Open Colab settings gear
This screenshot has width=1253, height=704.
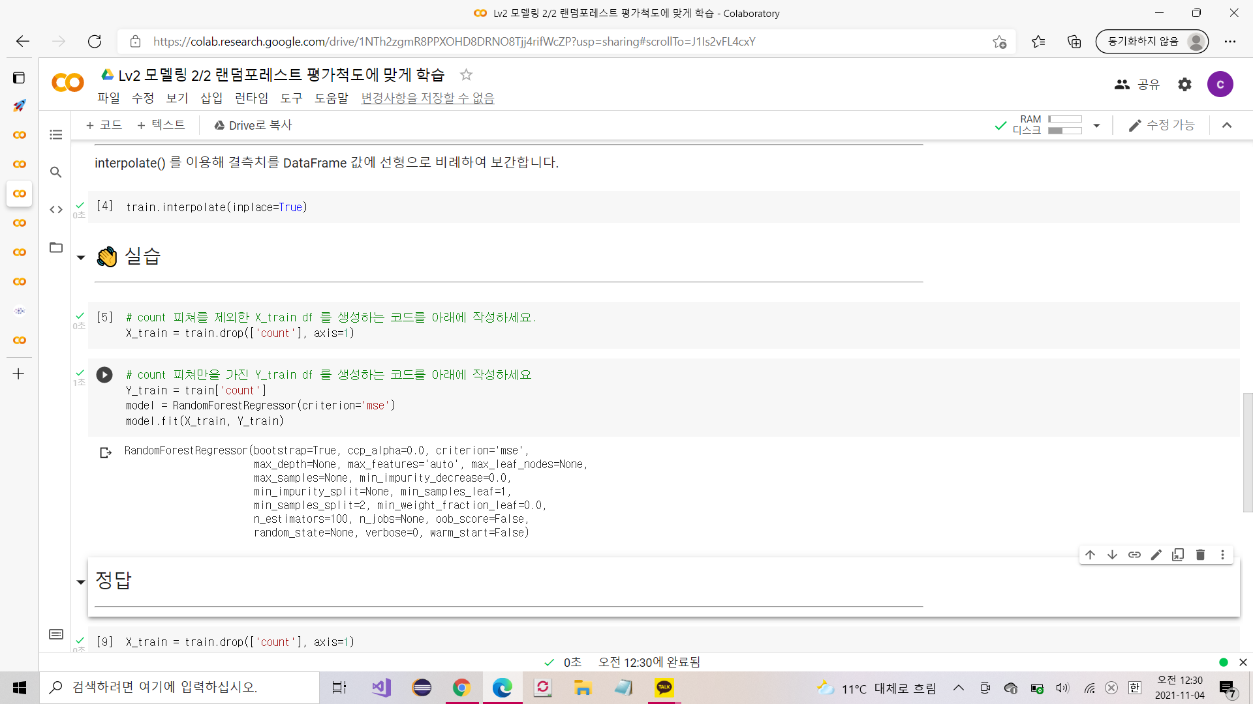point(1184,84)
